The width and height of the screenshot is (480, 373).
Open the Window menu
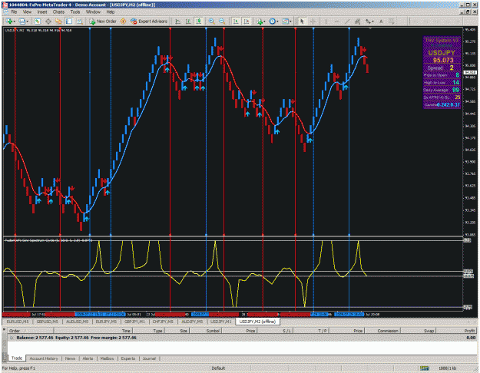point(93,12)
